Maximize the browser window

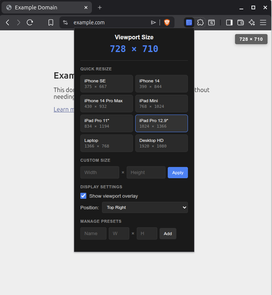click(x=253, y=7)
